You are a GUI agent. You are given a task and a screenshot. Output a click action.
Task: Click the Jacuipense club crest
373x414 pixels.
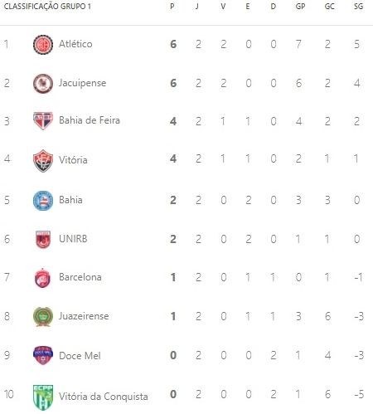[x=43, y=83]
